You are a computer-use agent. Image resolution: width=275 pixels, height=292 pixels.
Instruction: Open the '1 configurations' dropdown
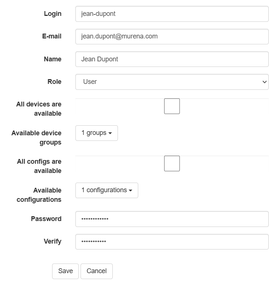[x=107, y=190]
